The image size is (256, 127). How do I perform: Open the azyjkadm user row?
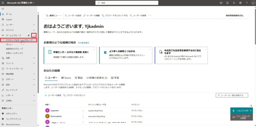pyautogui.click(x=55, y=111)
